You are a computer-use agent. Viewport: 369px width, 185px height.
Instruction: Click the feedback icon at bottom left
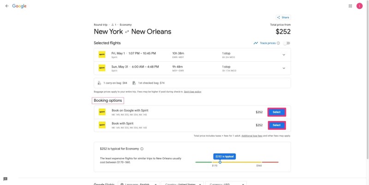6,179
